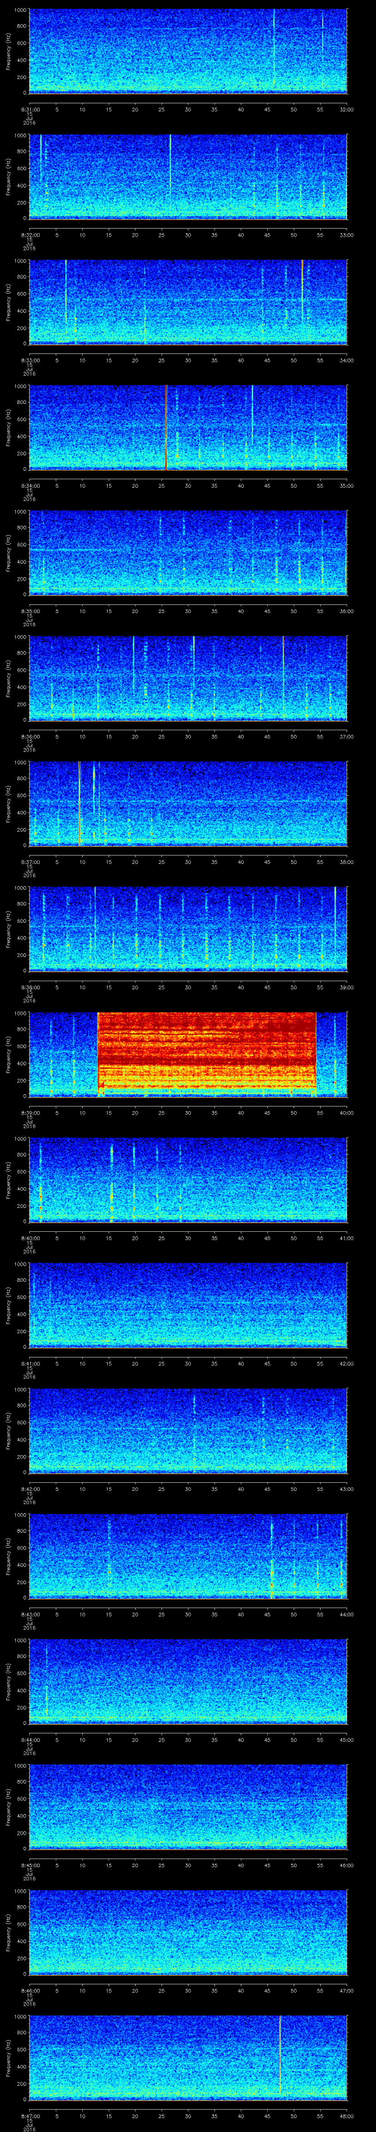Viewport: 376px width, 2132px height.
Task: Click the 32:00 end time label
Action: coord(346,108)
